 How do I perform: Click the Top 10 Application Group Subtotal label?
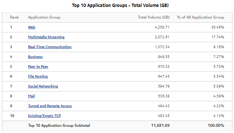tap(59, 125)
